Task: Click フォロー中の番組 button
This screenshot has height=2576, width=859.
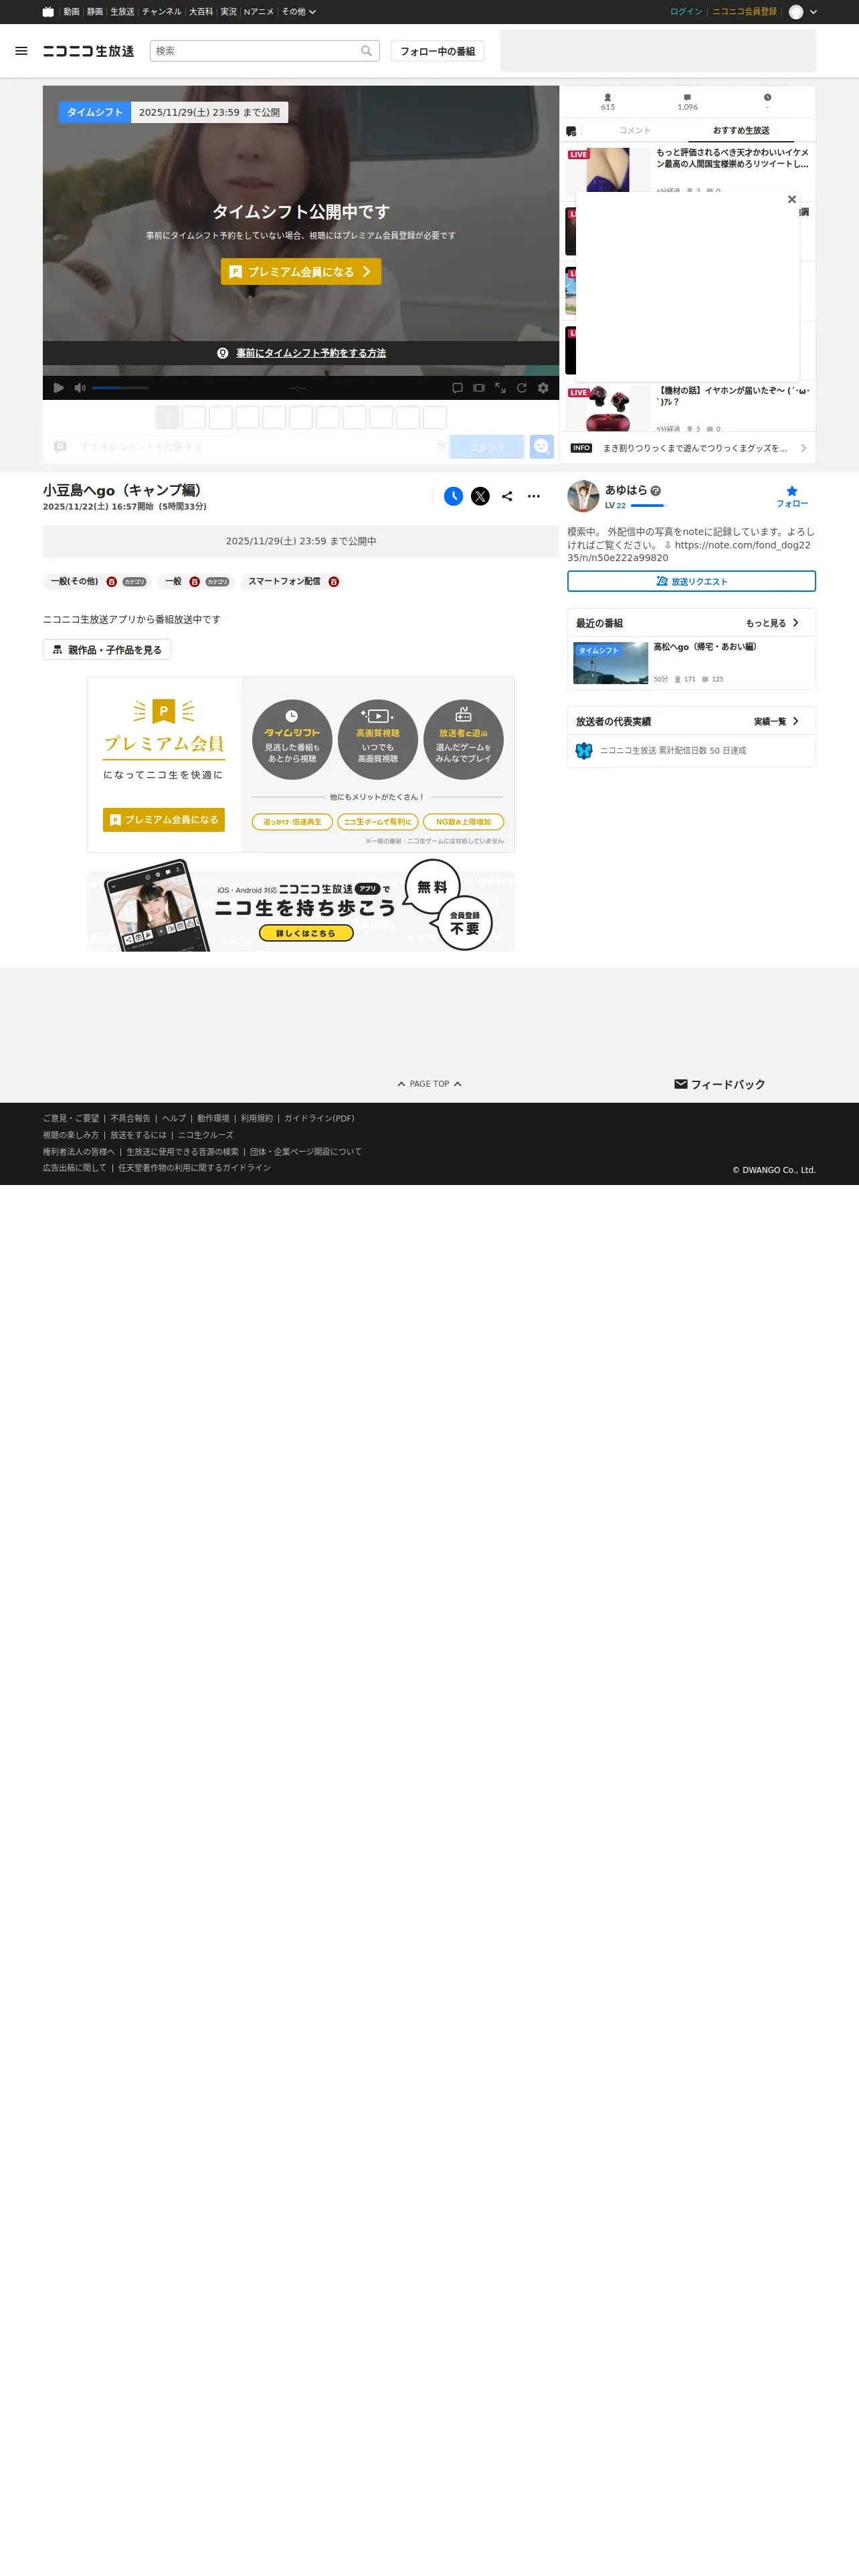Action: point(438,51)
